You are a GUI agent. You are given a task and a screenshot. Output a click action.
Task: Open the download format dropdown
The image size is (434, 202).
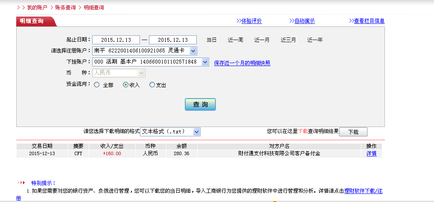point(196,132)
